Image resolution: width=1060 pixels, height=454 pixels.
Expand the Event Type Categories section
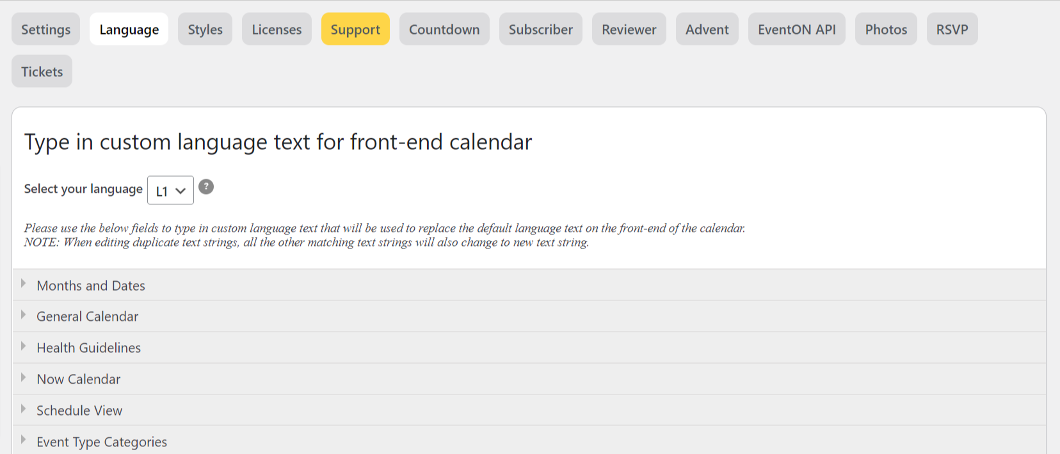529,441
